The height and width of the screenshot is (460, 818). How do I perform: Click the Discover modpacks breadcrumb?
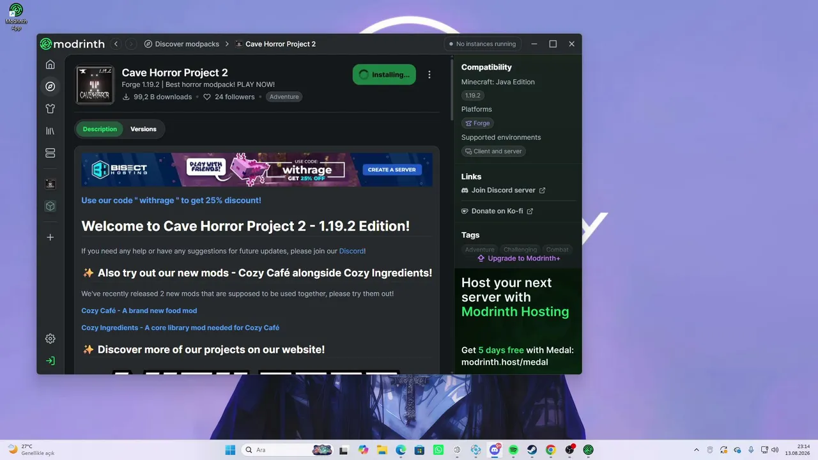(x=181, y=44)
